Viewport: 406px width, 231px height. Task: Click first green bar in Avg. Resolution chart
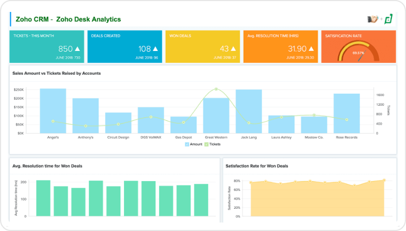43,198
